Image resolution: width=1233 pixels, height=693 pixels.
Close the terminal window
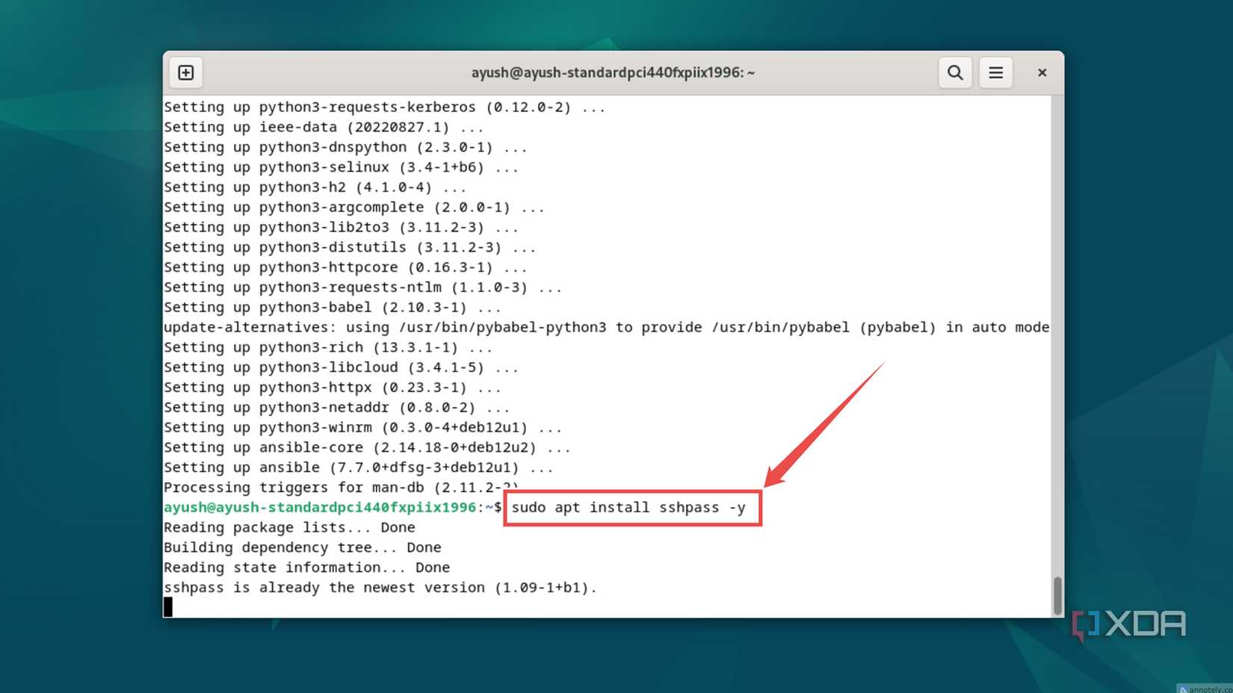click(1042, 72)
